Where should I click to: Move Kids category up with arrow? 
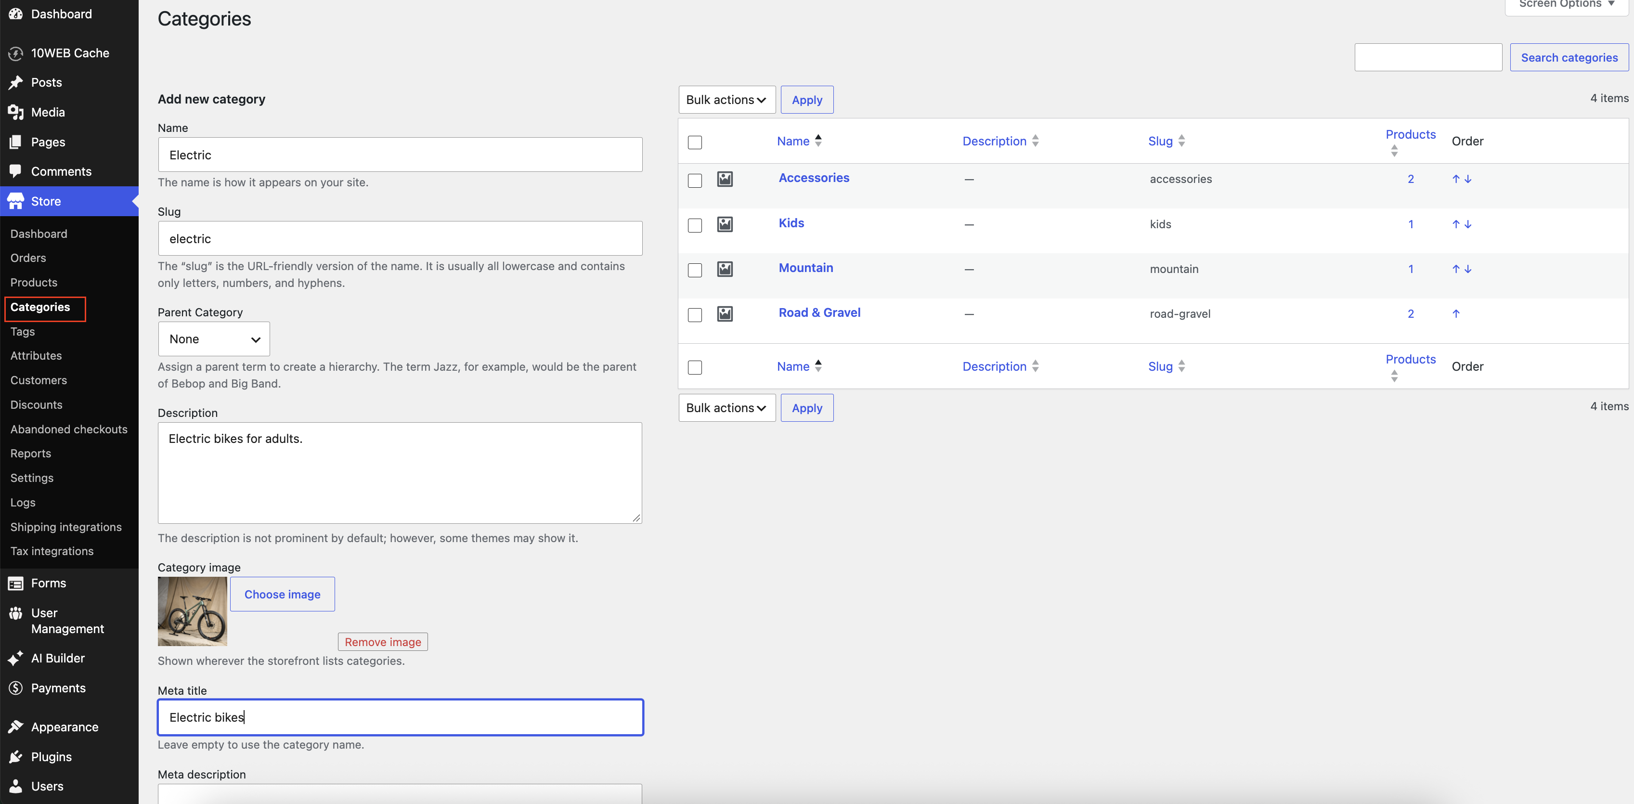1456,224
